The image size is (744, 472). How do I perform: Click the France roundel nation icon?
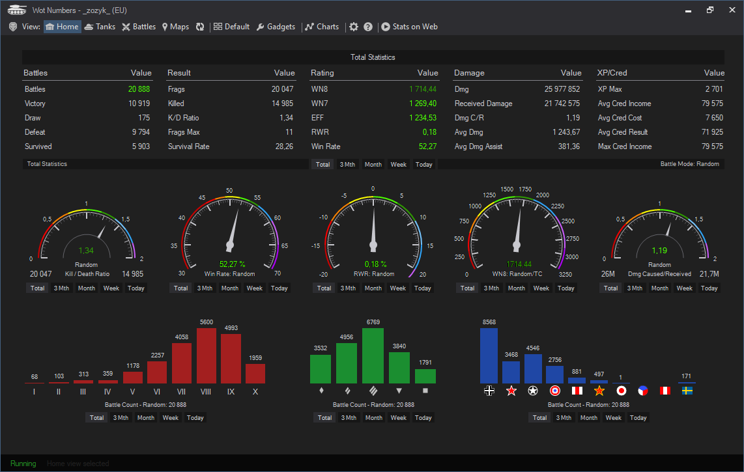point(554,391)
